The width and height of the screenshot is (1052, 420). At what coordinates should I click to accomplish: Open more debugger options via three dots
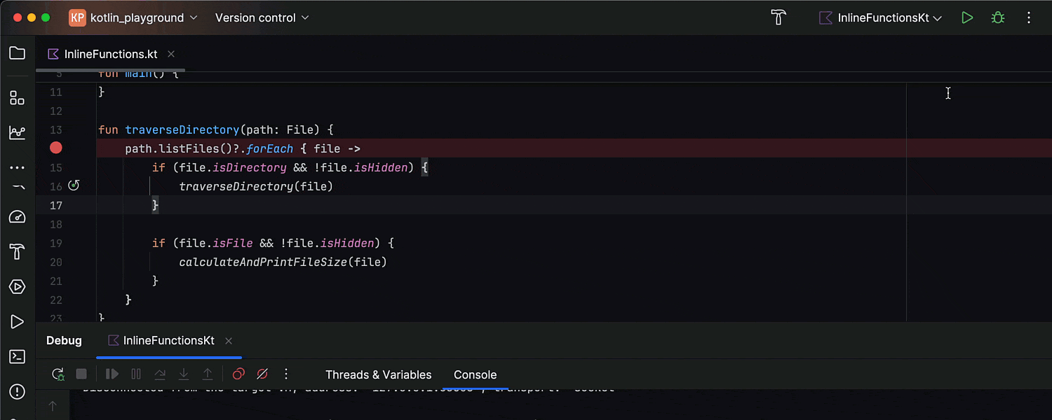coord(285,374)
